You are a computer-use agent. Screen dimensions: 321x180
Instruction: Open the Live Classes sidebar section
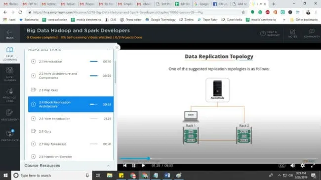[9, 74]
